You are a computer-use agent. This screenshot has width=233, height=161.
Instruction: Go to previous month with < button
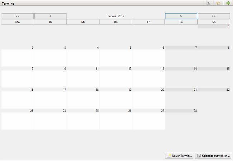[50, 16]
